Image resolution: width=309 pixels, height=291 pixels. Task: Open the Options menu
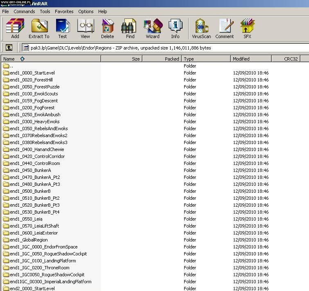pyautogui.click(x=86, y=11)
